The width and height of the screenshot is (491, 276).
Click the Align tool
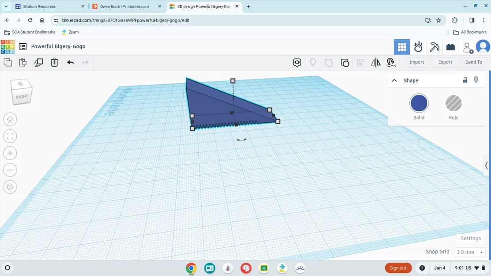[360, 63]
